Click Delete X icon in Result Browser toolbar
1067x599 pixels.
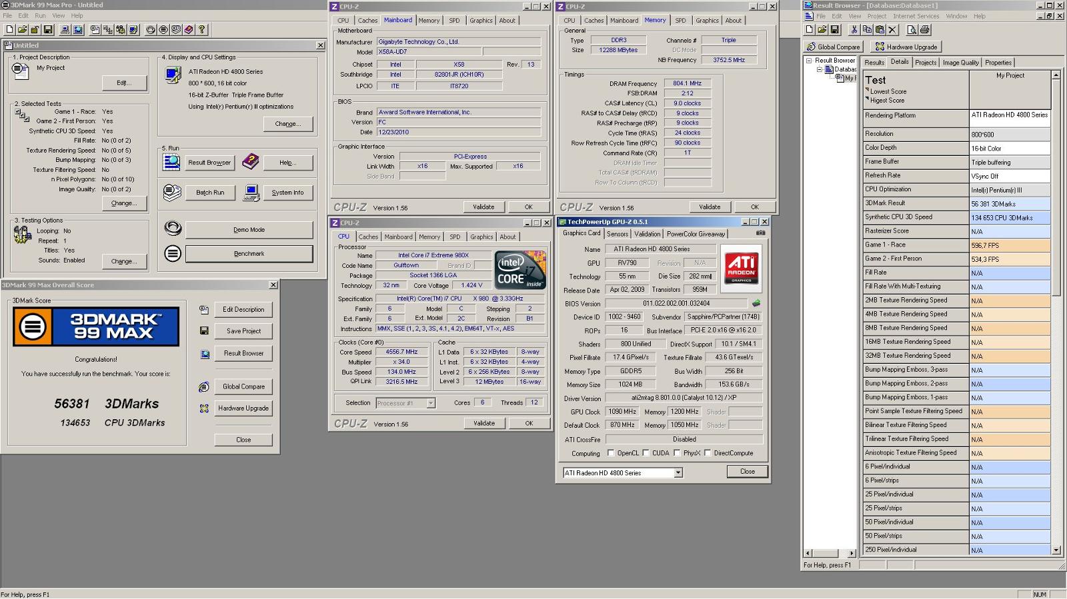(893, 29)
